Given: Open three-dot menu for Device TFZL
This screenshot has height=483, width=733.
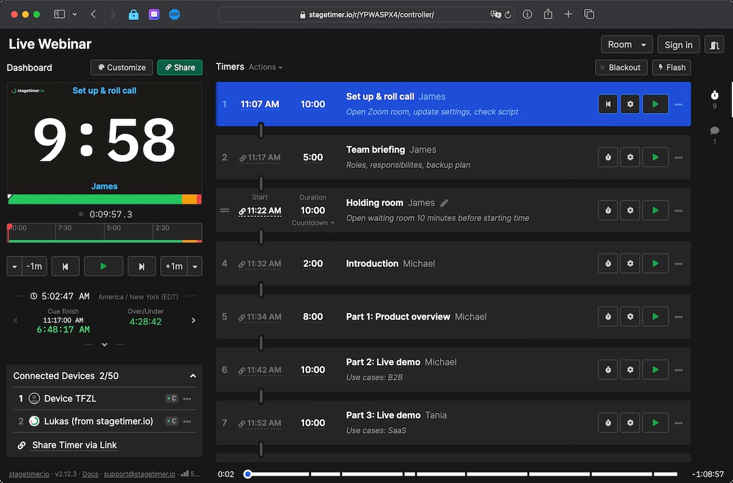Looking at the screenshot, I should (x=187, y=399).
